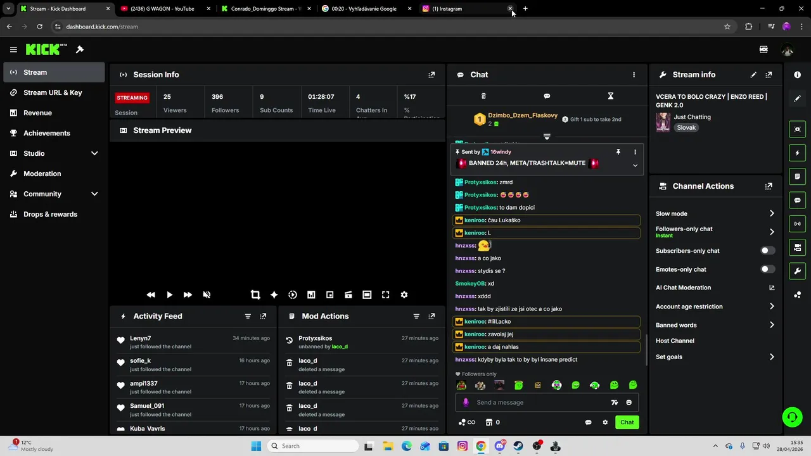Expand the Community sidebar section
Screen dimensions: 811x456
pyautogui.click(x=94, y=194)
